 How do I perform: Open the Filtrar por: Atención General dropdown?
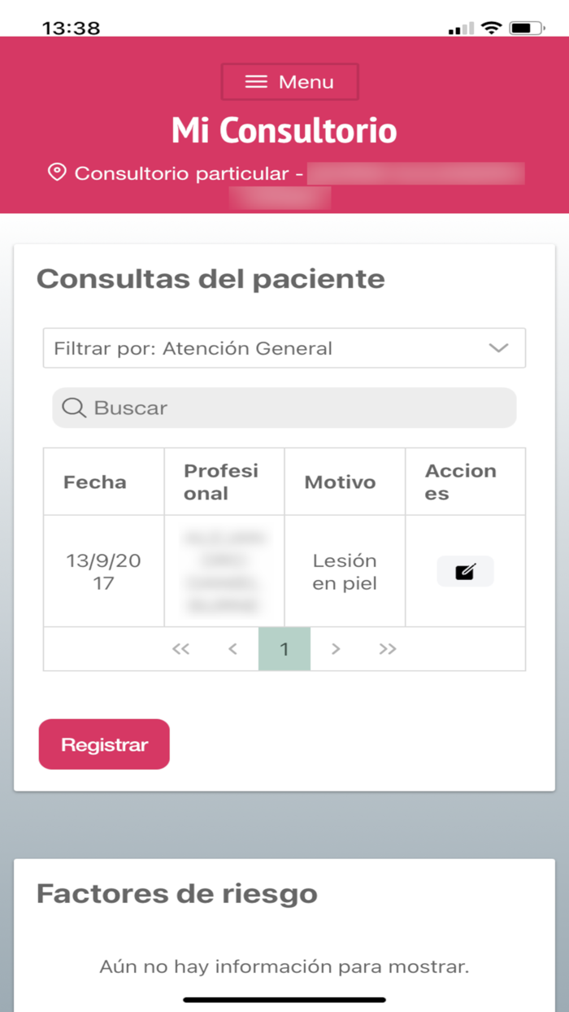(284, 347)
